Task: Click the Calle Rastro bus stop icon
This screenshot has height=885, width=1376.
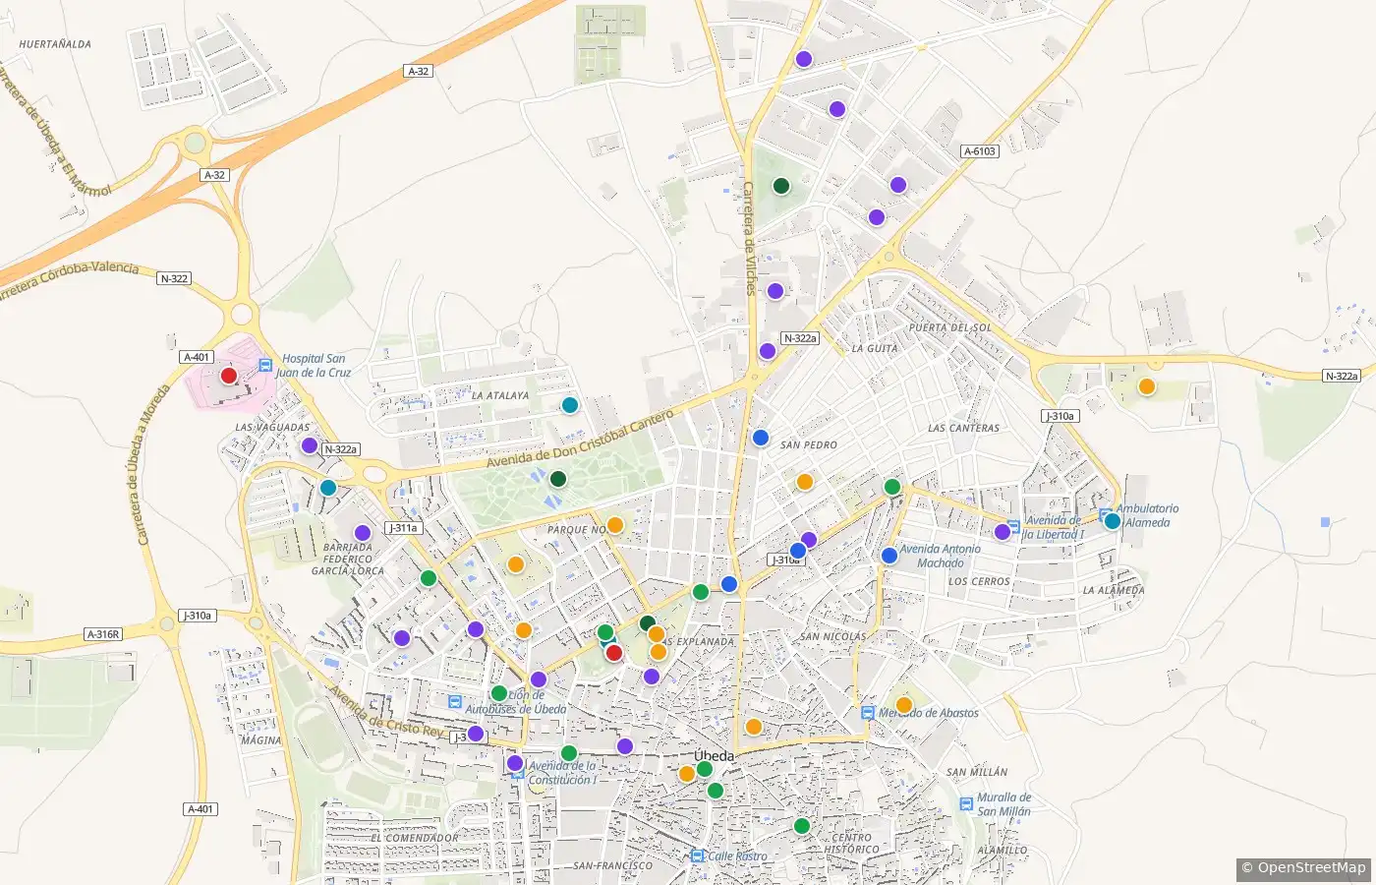Action: (697, 856)
